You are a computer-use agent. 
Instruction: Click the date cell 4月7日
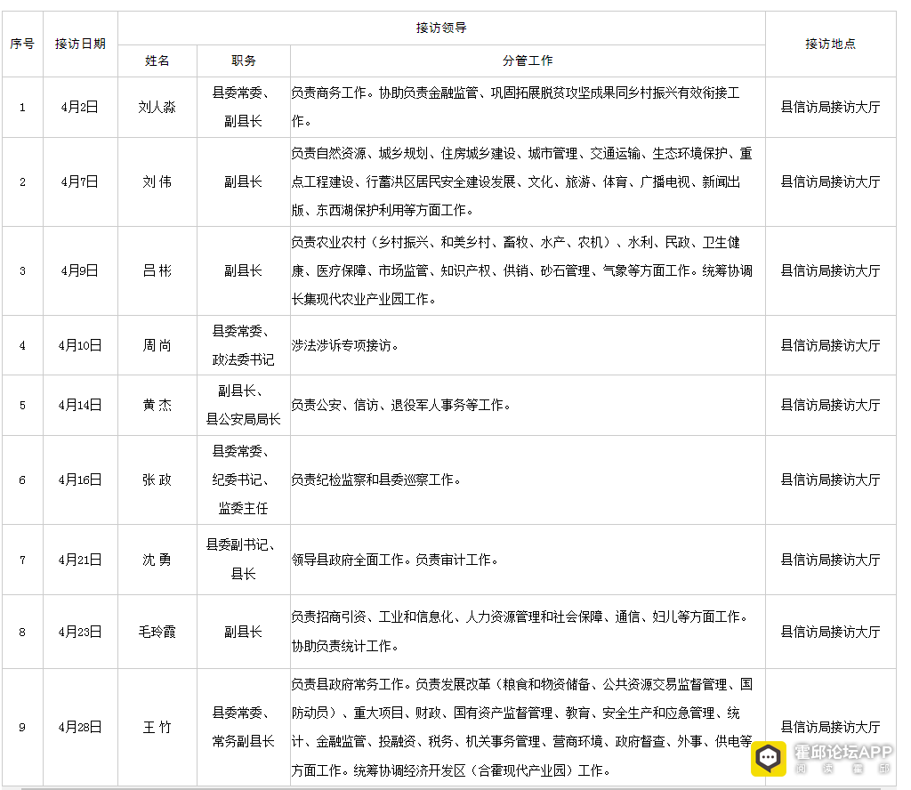click(80, 182)
